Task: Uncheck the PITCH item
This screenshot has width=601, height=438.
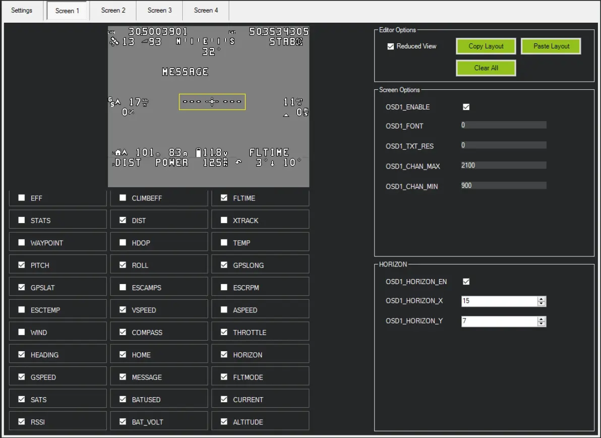Action: (22, 265)
